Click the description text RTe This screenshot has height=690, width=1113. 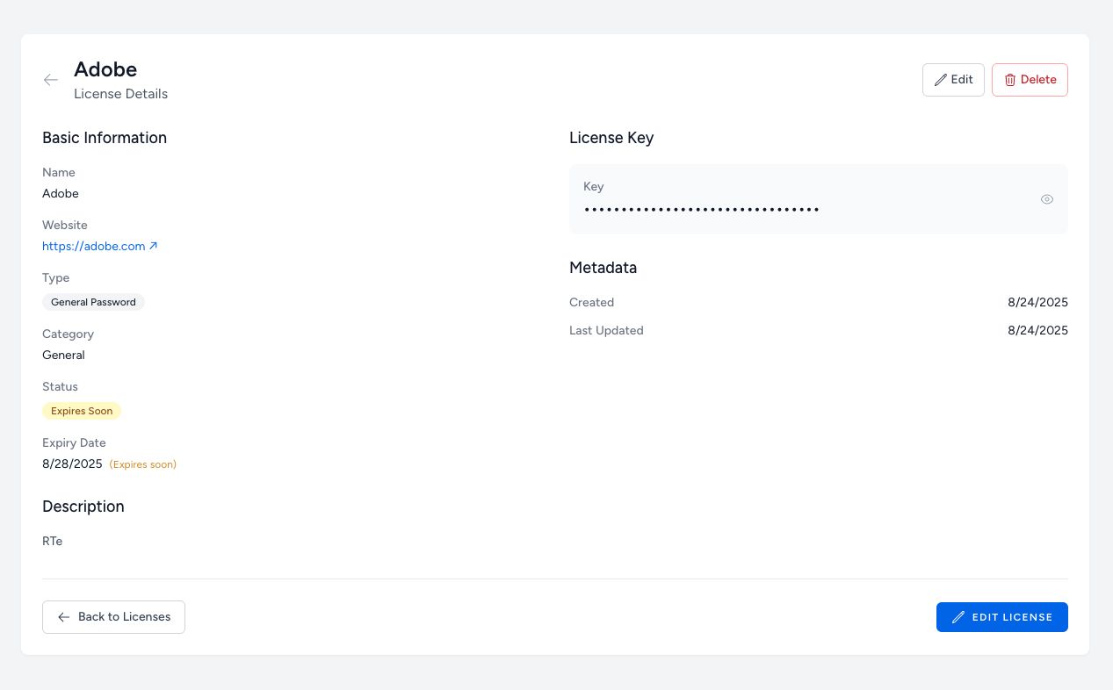coord(52,542)
